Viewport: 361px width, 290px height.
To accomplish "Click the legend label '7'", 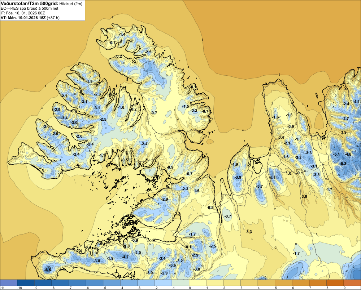I will [x=310, y=288].
